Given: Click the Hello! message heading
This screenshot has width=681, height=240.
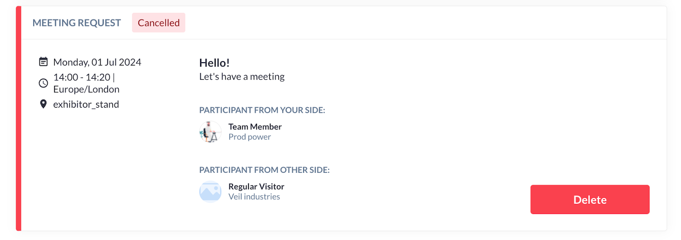Looking at the screenshot, I should pyautogui.click(x=215, y=63).
